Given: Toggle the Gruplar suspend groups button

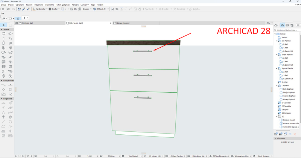Looking at the screenshot, I should 84,9.
